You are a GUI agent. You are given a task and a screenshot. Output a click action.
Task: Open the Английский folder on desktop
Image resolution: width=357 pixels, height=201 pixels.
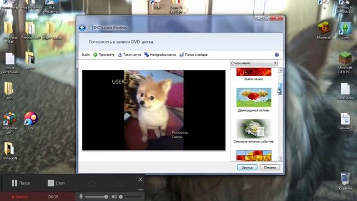tap(31, 31)
